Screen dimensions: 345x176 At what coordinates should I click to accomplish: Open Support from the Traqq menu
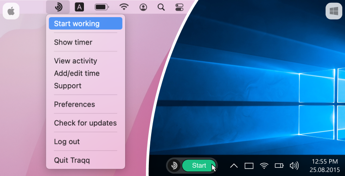(86, 86)
